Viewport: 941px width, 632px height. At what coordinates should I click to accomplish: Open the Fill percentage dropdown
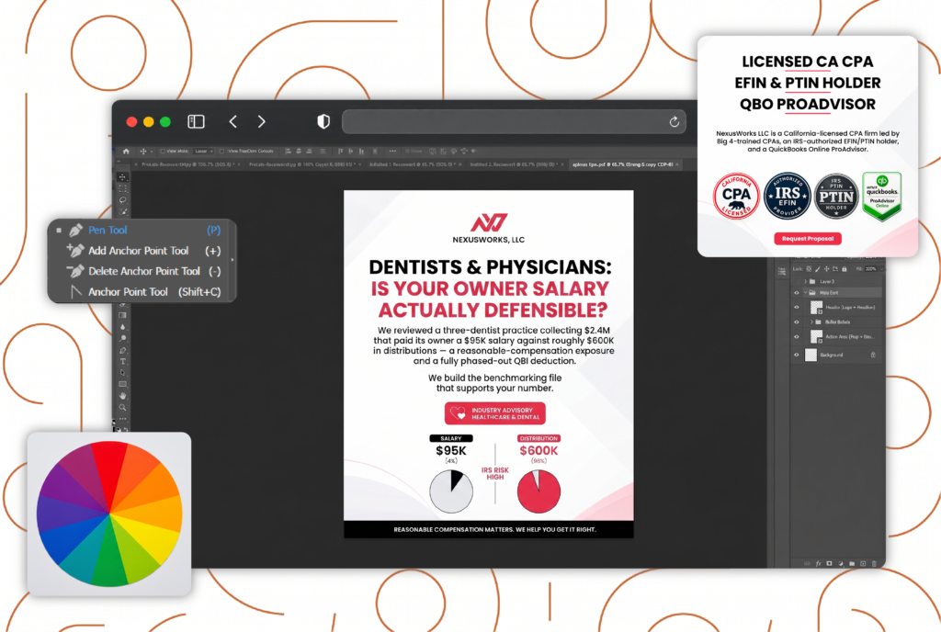[x=881, y=268]
